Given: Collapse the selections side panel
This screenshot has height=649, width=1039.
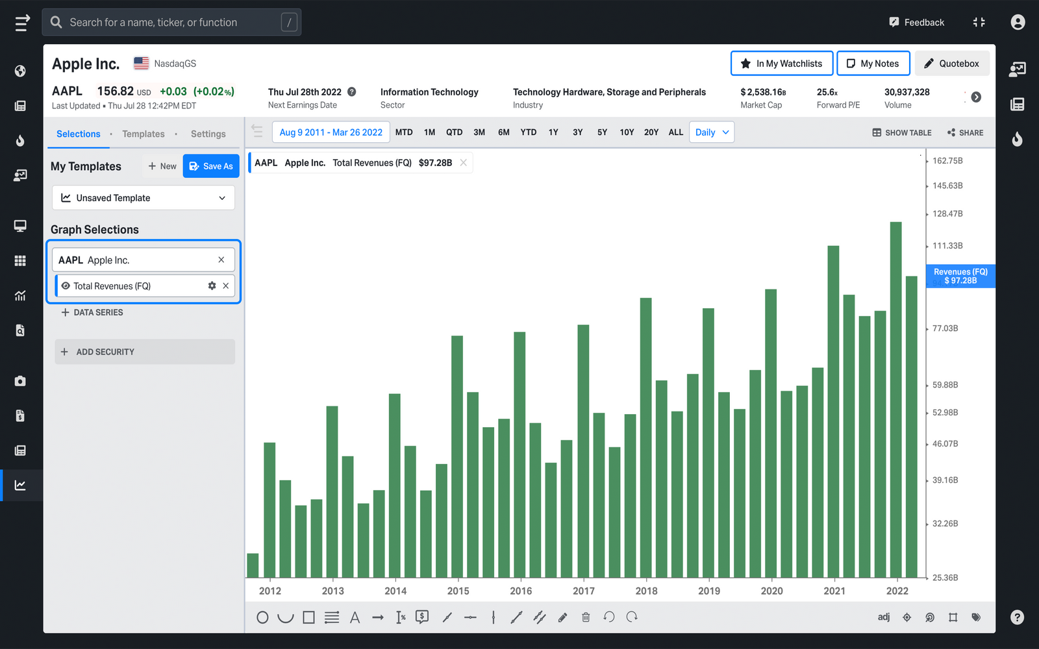Looking at the screenshot, I should 258,132.
